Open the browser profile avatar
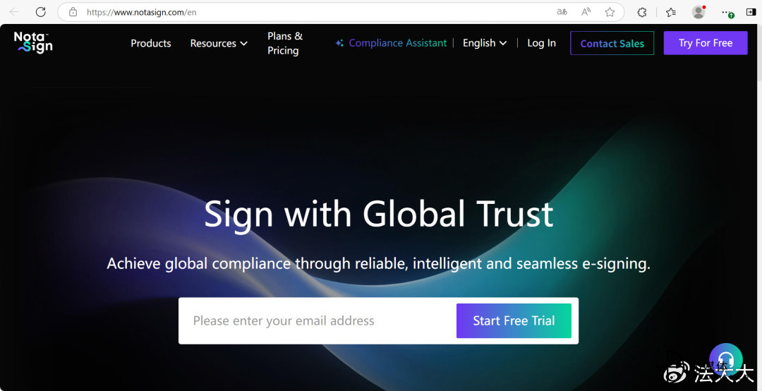 click(698, 12)
